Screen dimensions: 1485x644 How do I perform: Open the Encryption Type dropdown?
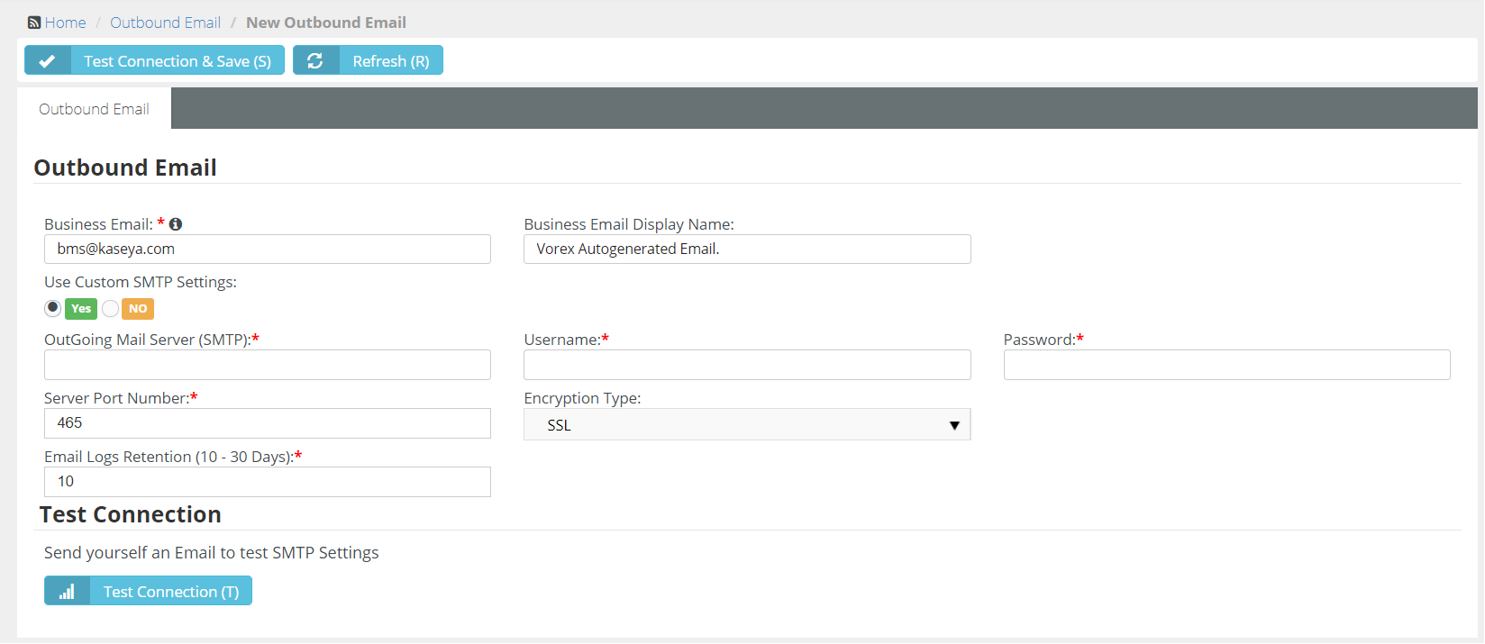tap(746, 425)
